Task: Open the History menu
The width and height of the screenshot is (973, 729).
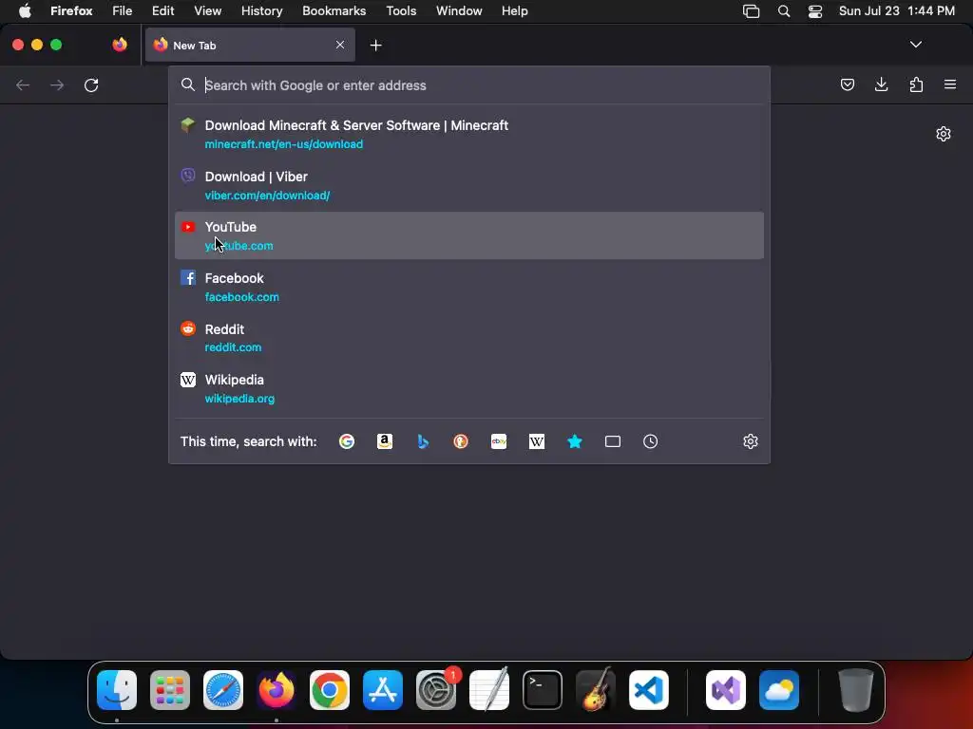Action: 261,11
